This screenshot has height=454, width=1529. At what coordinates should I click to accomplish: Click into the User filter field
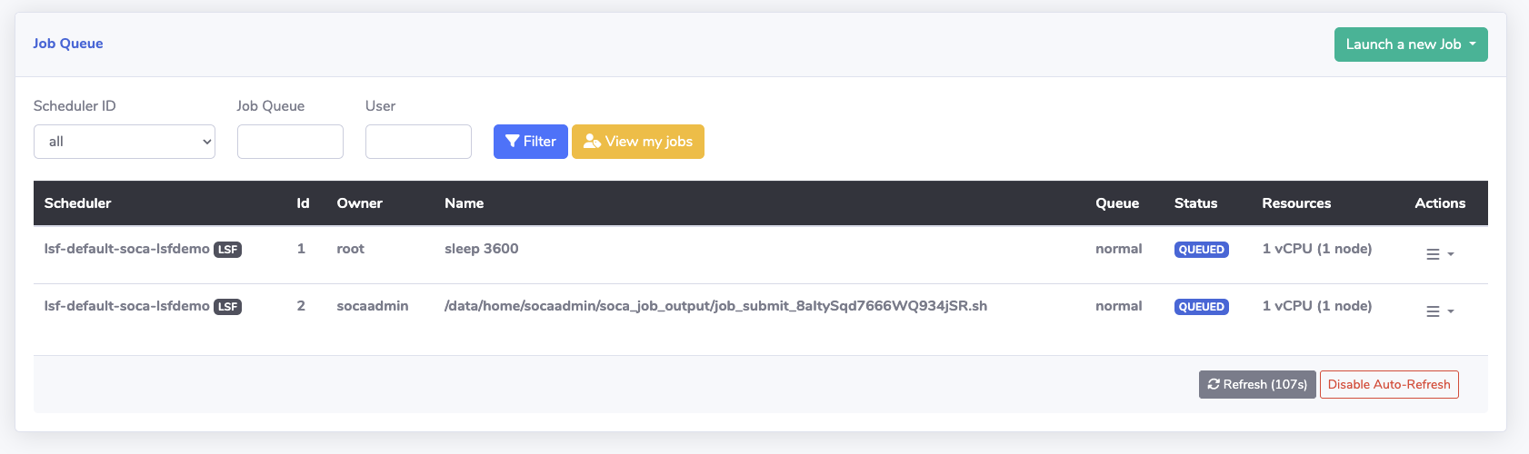point(418,142)
